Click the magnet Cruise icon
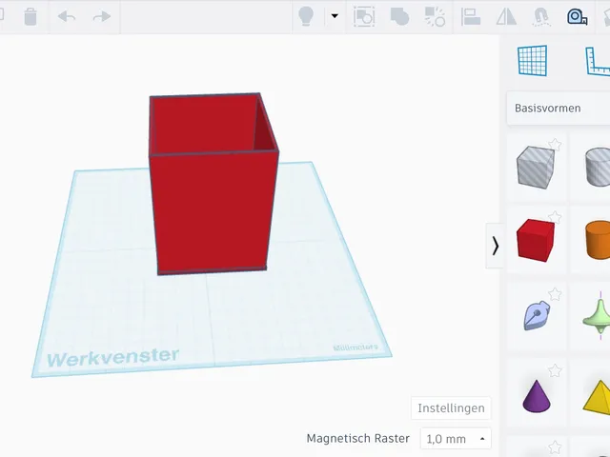 point(541,17)
